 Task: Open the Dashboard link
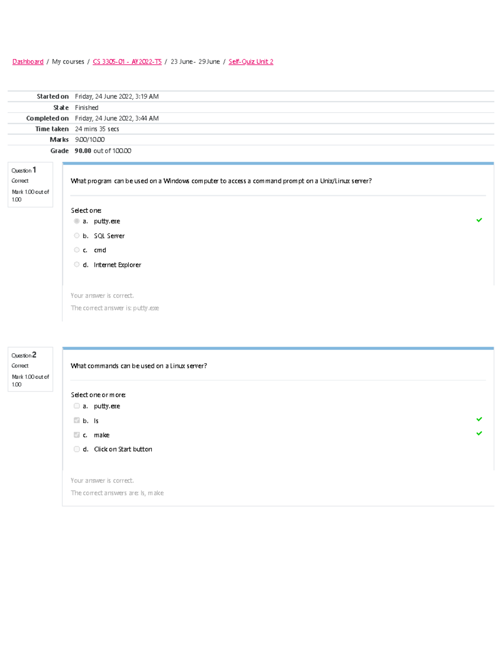click(28, 61)
